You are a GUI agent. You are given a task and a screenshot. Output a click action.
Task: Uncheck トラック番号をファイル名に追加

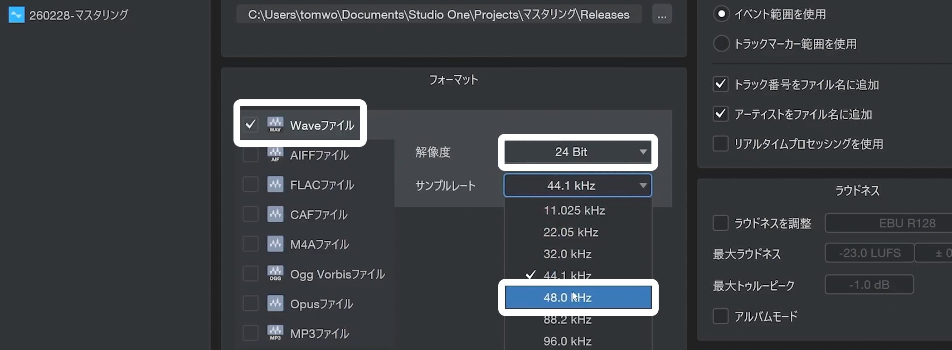pyautogui.click(x=720, y=84)
